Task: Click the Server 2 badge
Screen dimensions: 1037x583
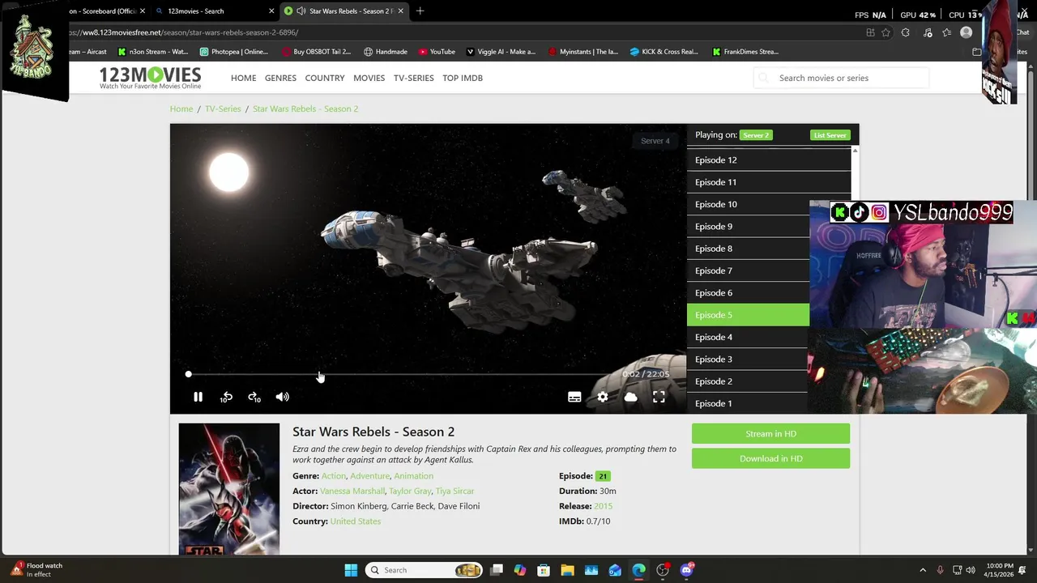Action: [756, 135]
